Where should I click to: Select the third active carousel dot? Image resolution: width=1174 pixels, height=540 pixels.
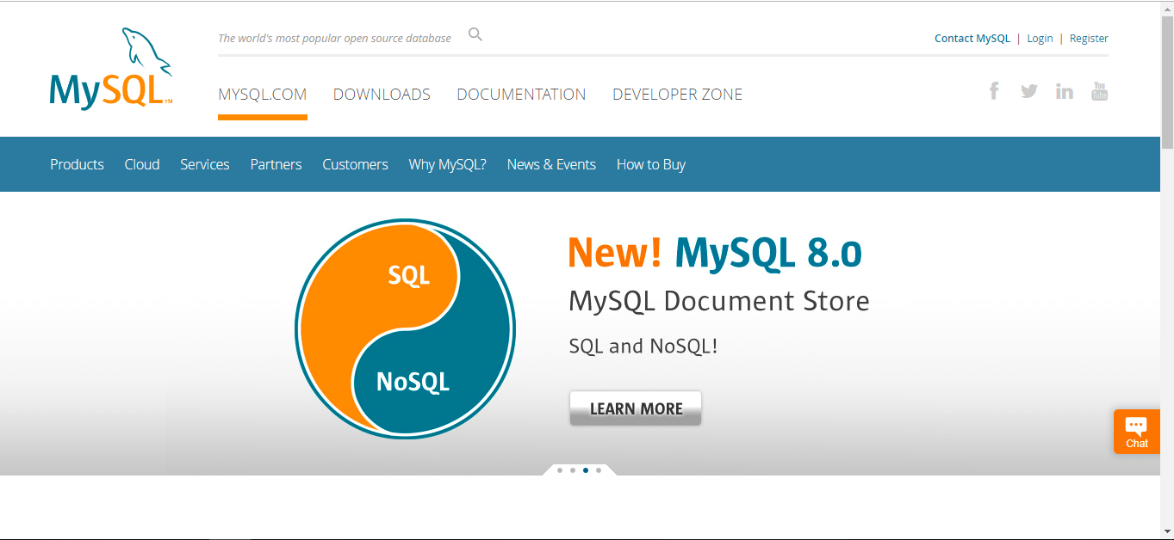coord(586,470)
